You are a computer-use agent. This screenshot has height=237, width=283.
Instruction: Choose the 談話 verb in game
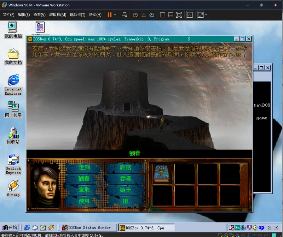125,167
